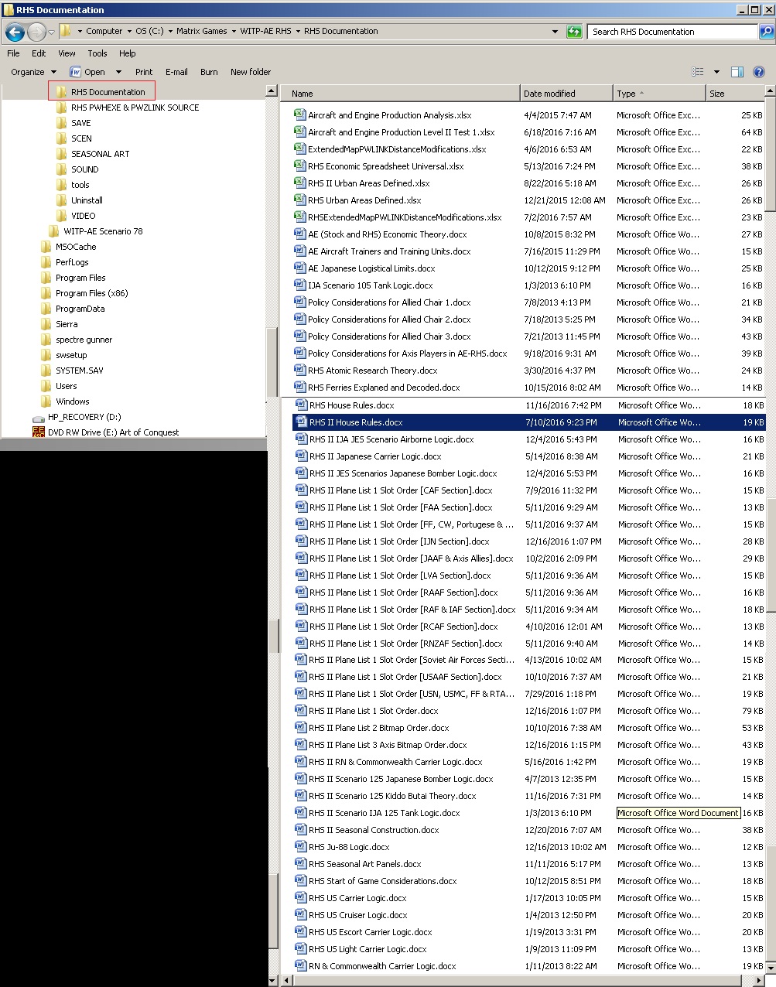This screenshot has height=987, width=776.
Task: Select the SAVE folder icon in tree
Action: coord(62,123)
